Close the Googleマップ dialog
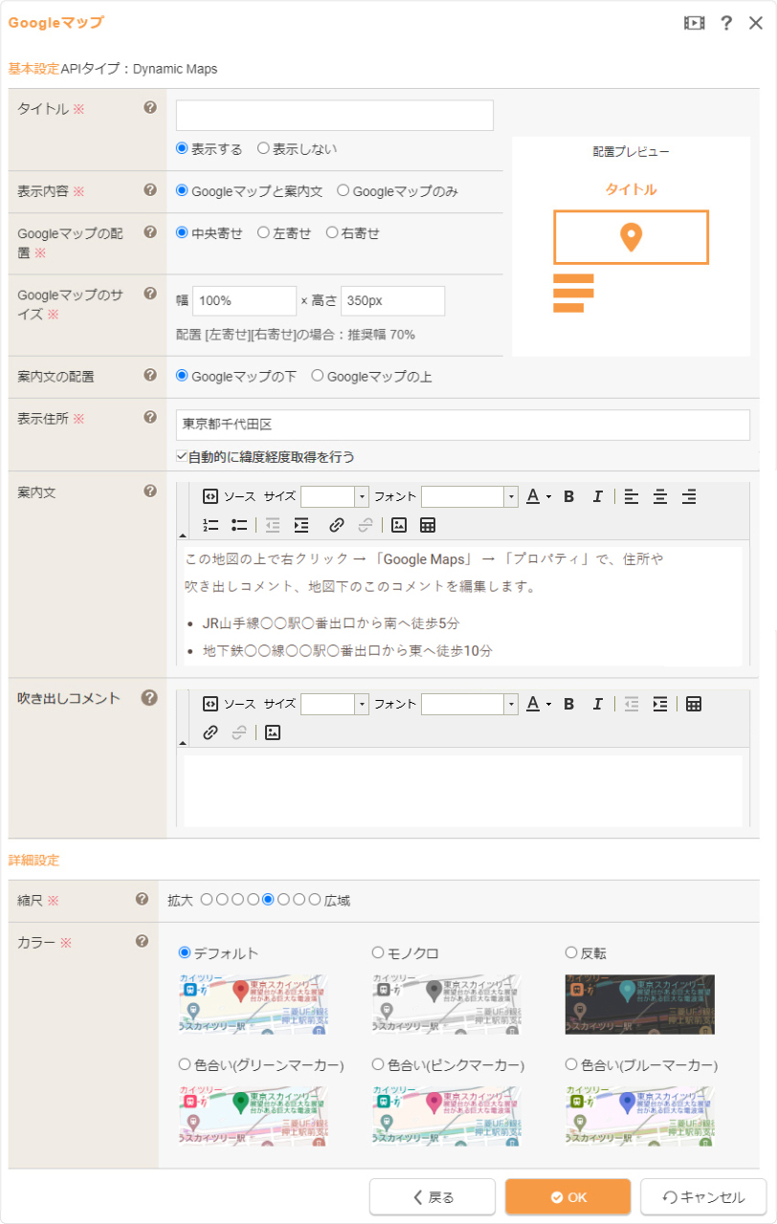The width and height of the screenshot is (777, 1224). (x=756, y=23)
